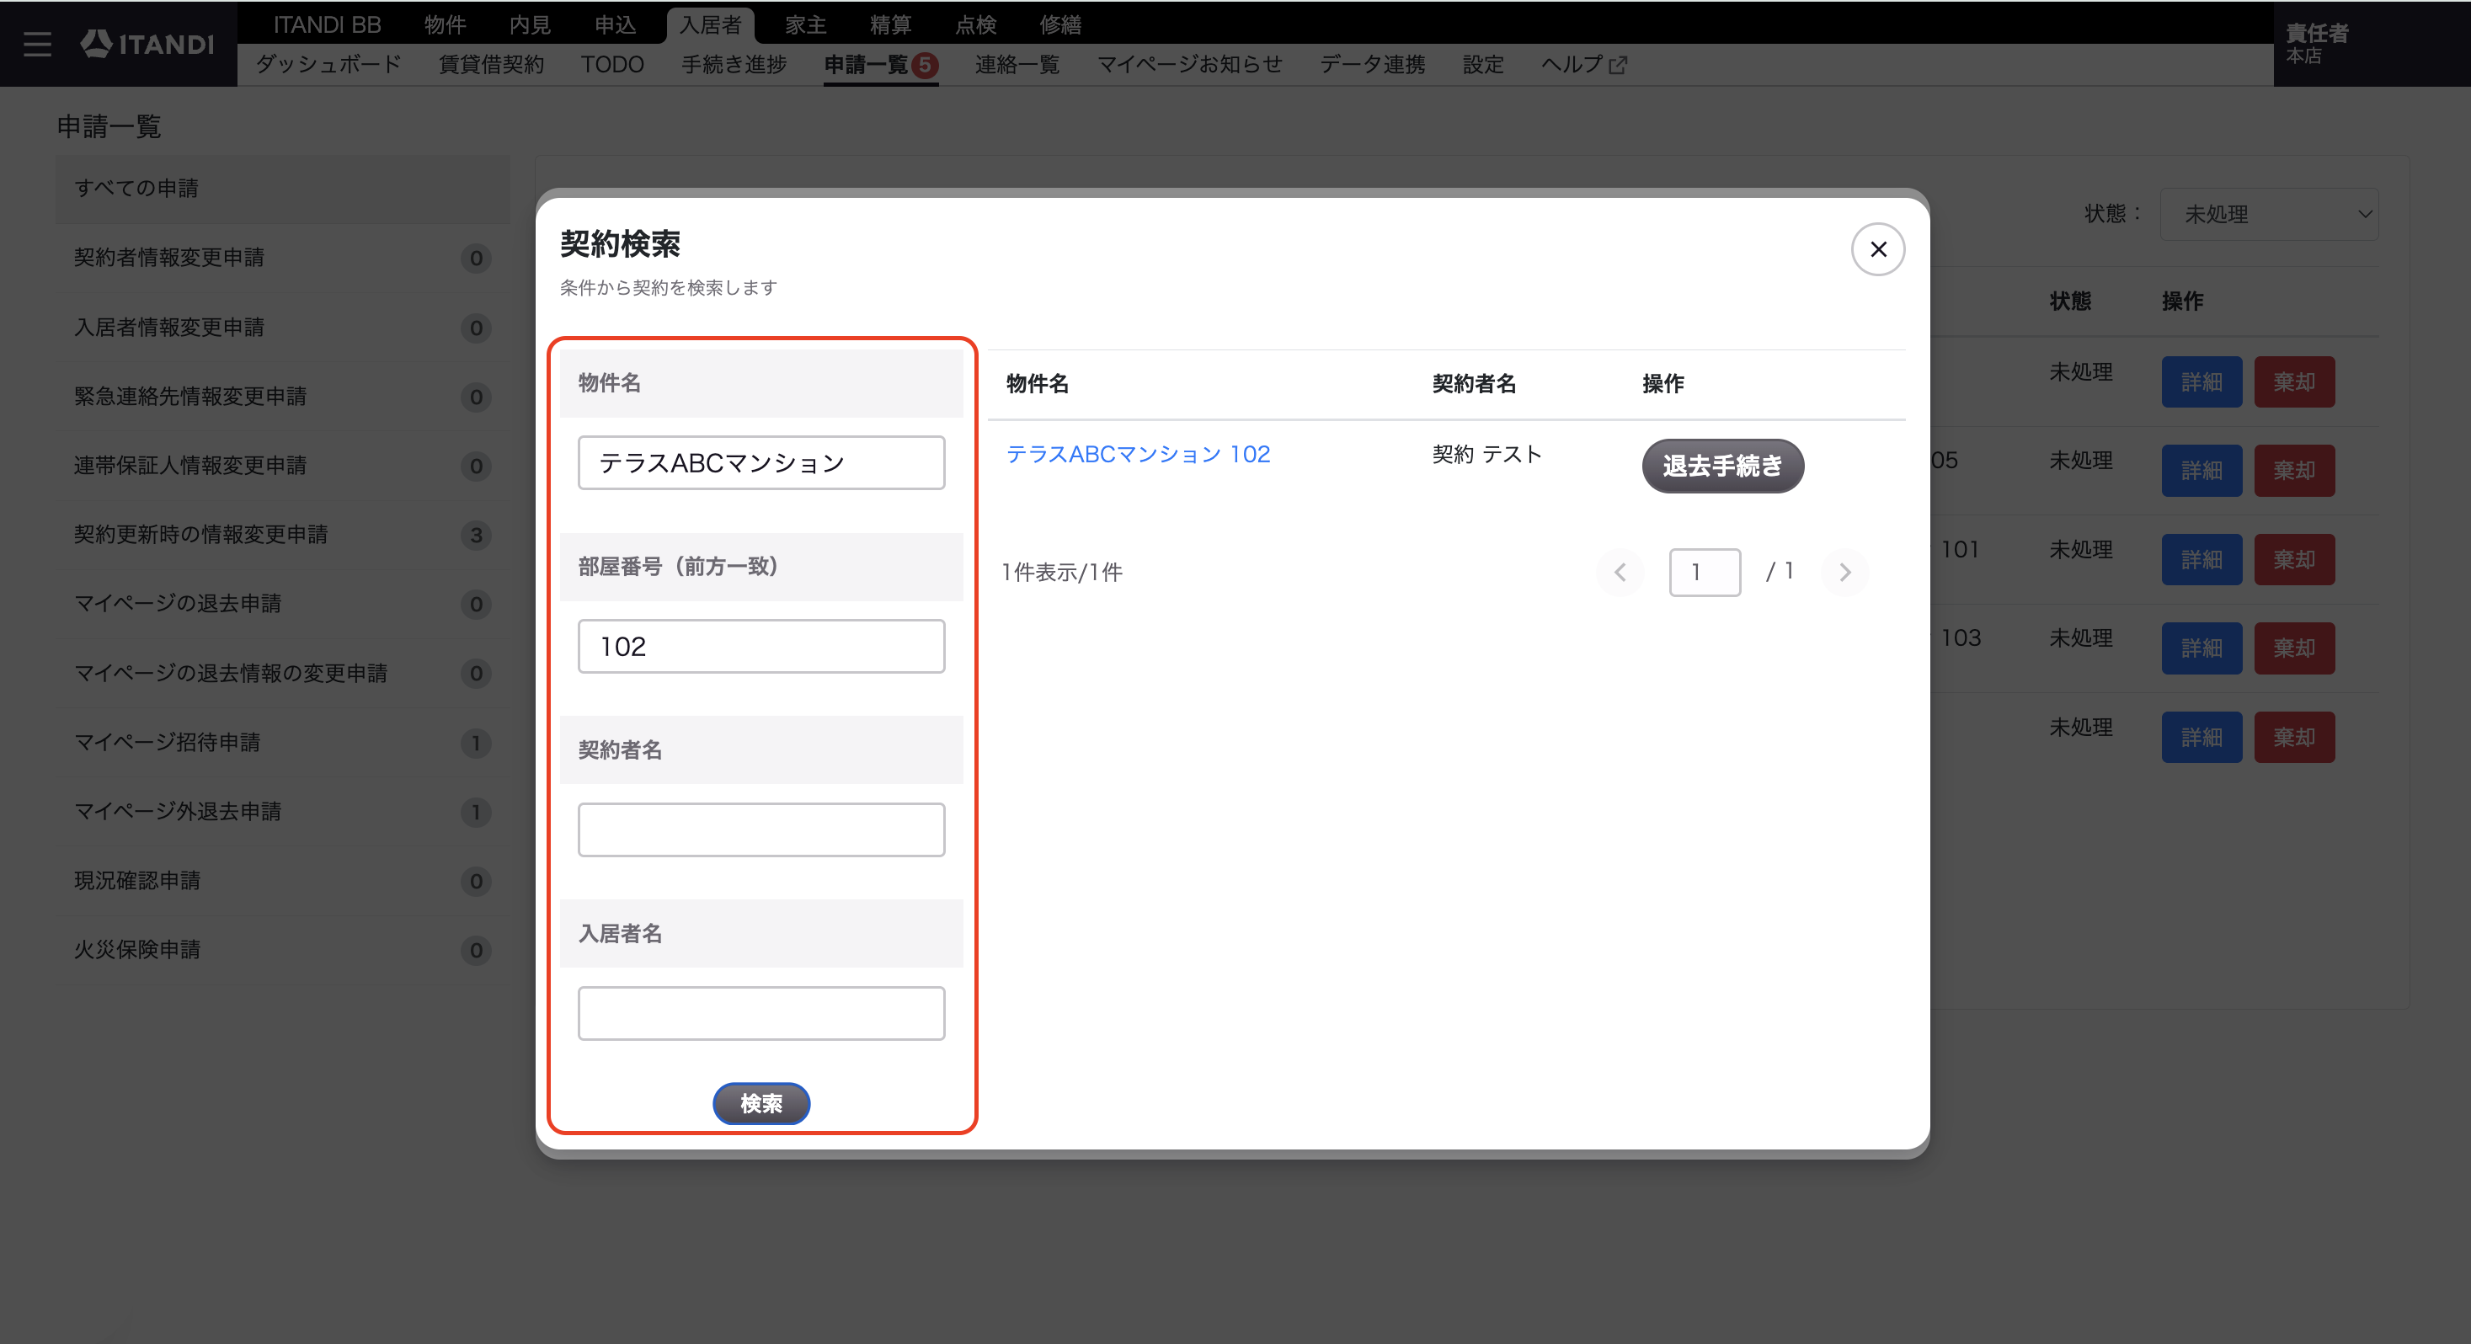
Task: Click 詳細 button in the 103 row
Action: (x=2201, y=648)
